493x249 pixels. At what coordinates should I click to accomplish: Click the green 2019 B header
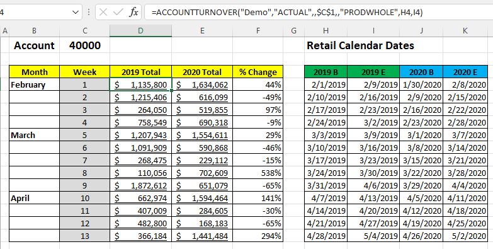point(326,72)
